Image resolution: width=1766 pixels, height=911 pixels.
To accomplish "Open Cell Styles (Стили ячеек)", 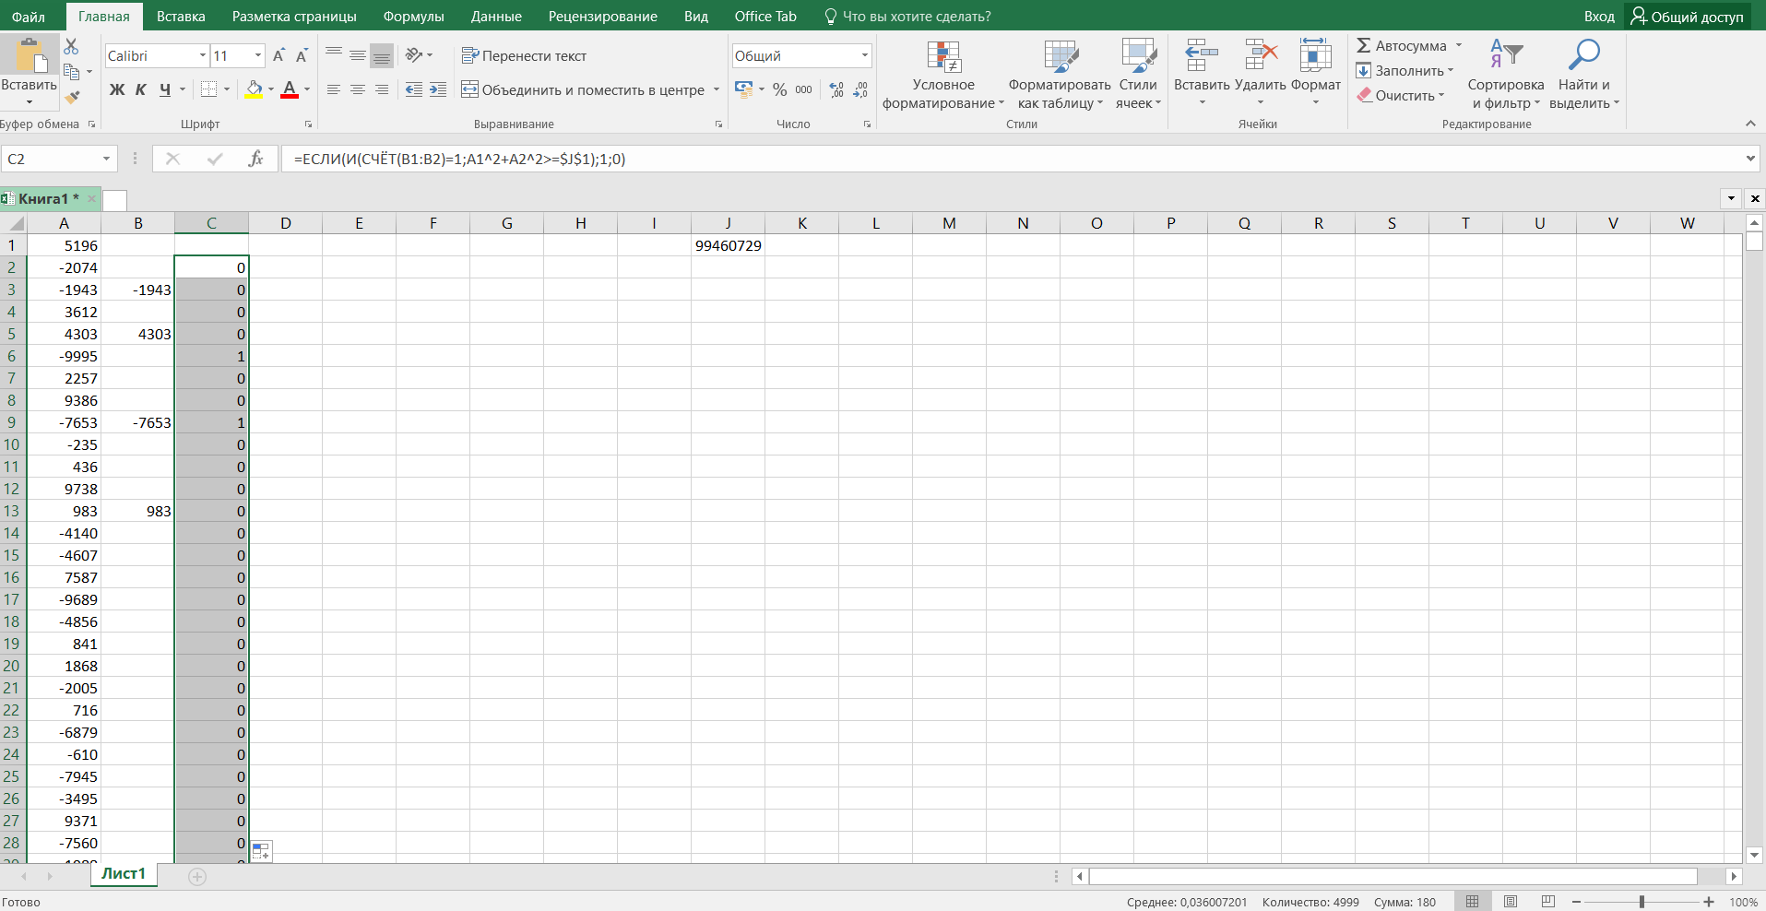I will 1138,75.
